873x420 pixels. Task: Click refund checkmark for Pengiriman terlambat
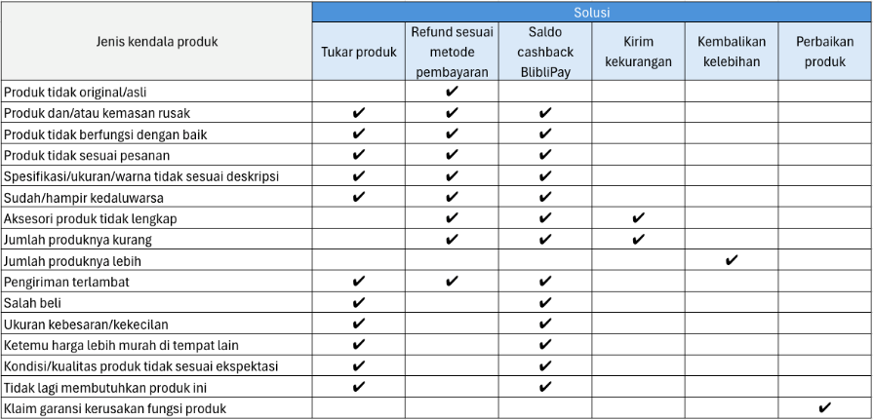(452, 282)
